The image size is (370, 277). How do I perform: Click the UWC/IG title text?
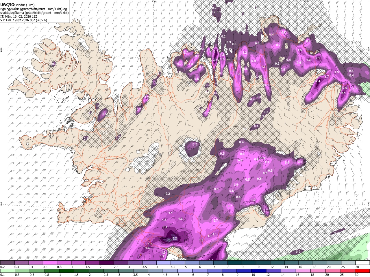(x=7, y=5)
